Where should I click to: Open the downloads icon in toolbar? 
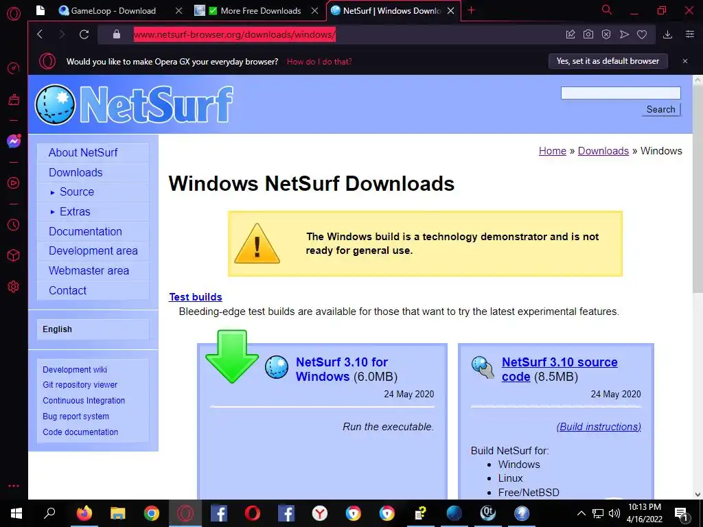(x=667, y=34)
